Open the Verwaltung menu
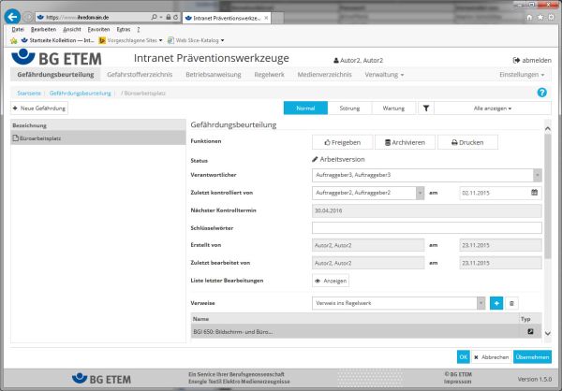Screen dimensions: 562x391 (384, 74)
